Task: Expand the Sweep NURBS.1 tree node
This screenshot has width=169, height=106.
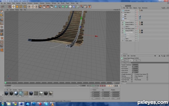Action: point(123,31)
